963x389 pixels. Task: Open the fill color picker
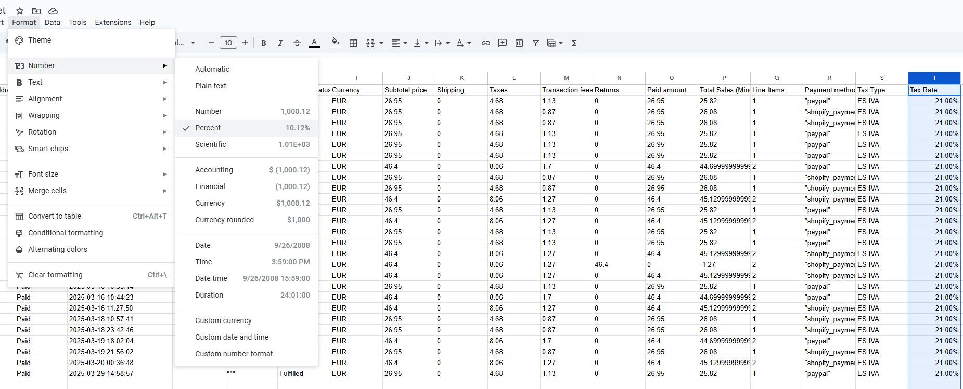(x=336, y=43)
